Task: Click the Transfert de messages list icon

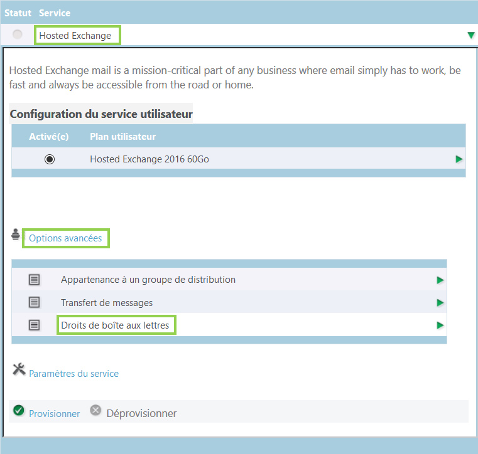Action: [x=34, y=302]
